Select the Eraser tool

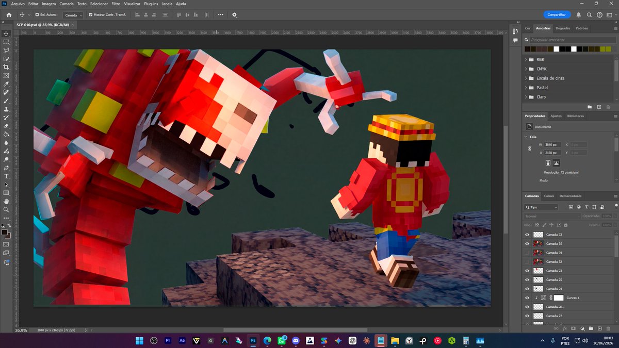tap(6, 126)
